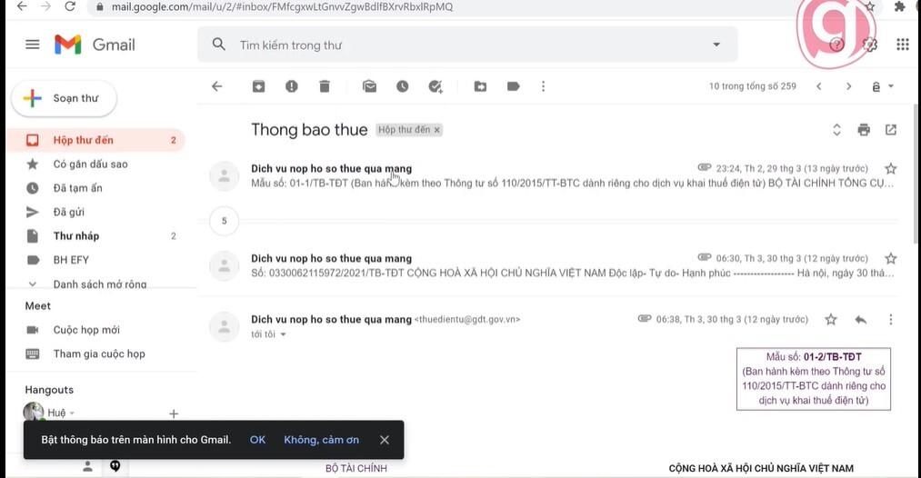
Task: Click the browser address bar URL
Action: [282, 7]
